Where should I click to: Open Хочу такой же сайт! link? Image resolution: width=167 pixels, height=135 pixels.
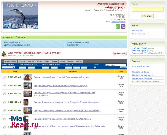(x=141, y=66)
